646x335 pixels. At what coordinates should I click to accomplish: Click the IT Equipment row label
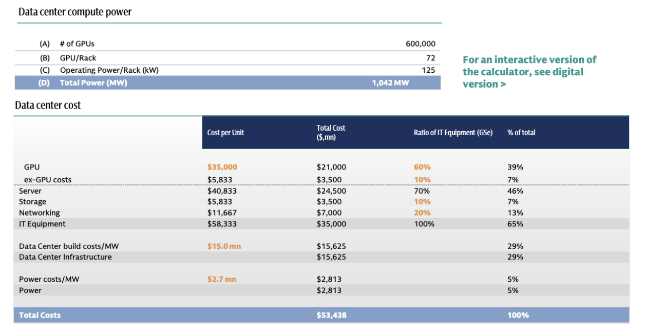click(42, 224)
